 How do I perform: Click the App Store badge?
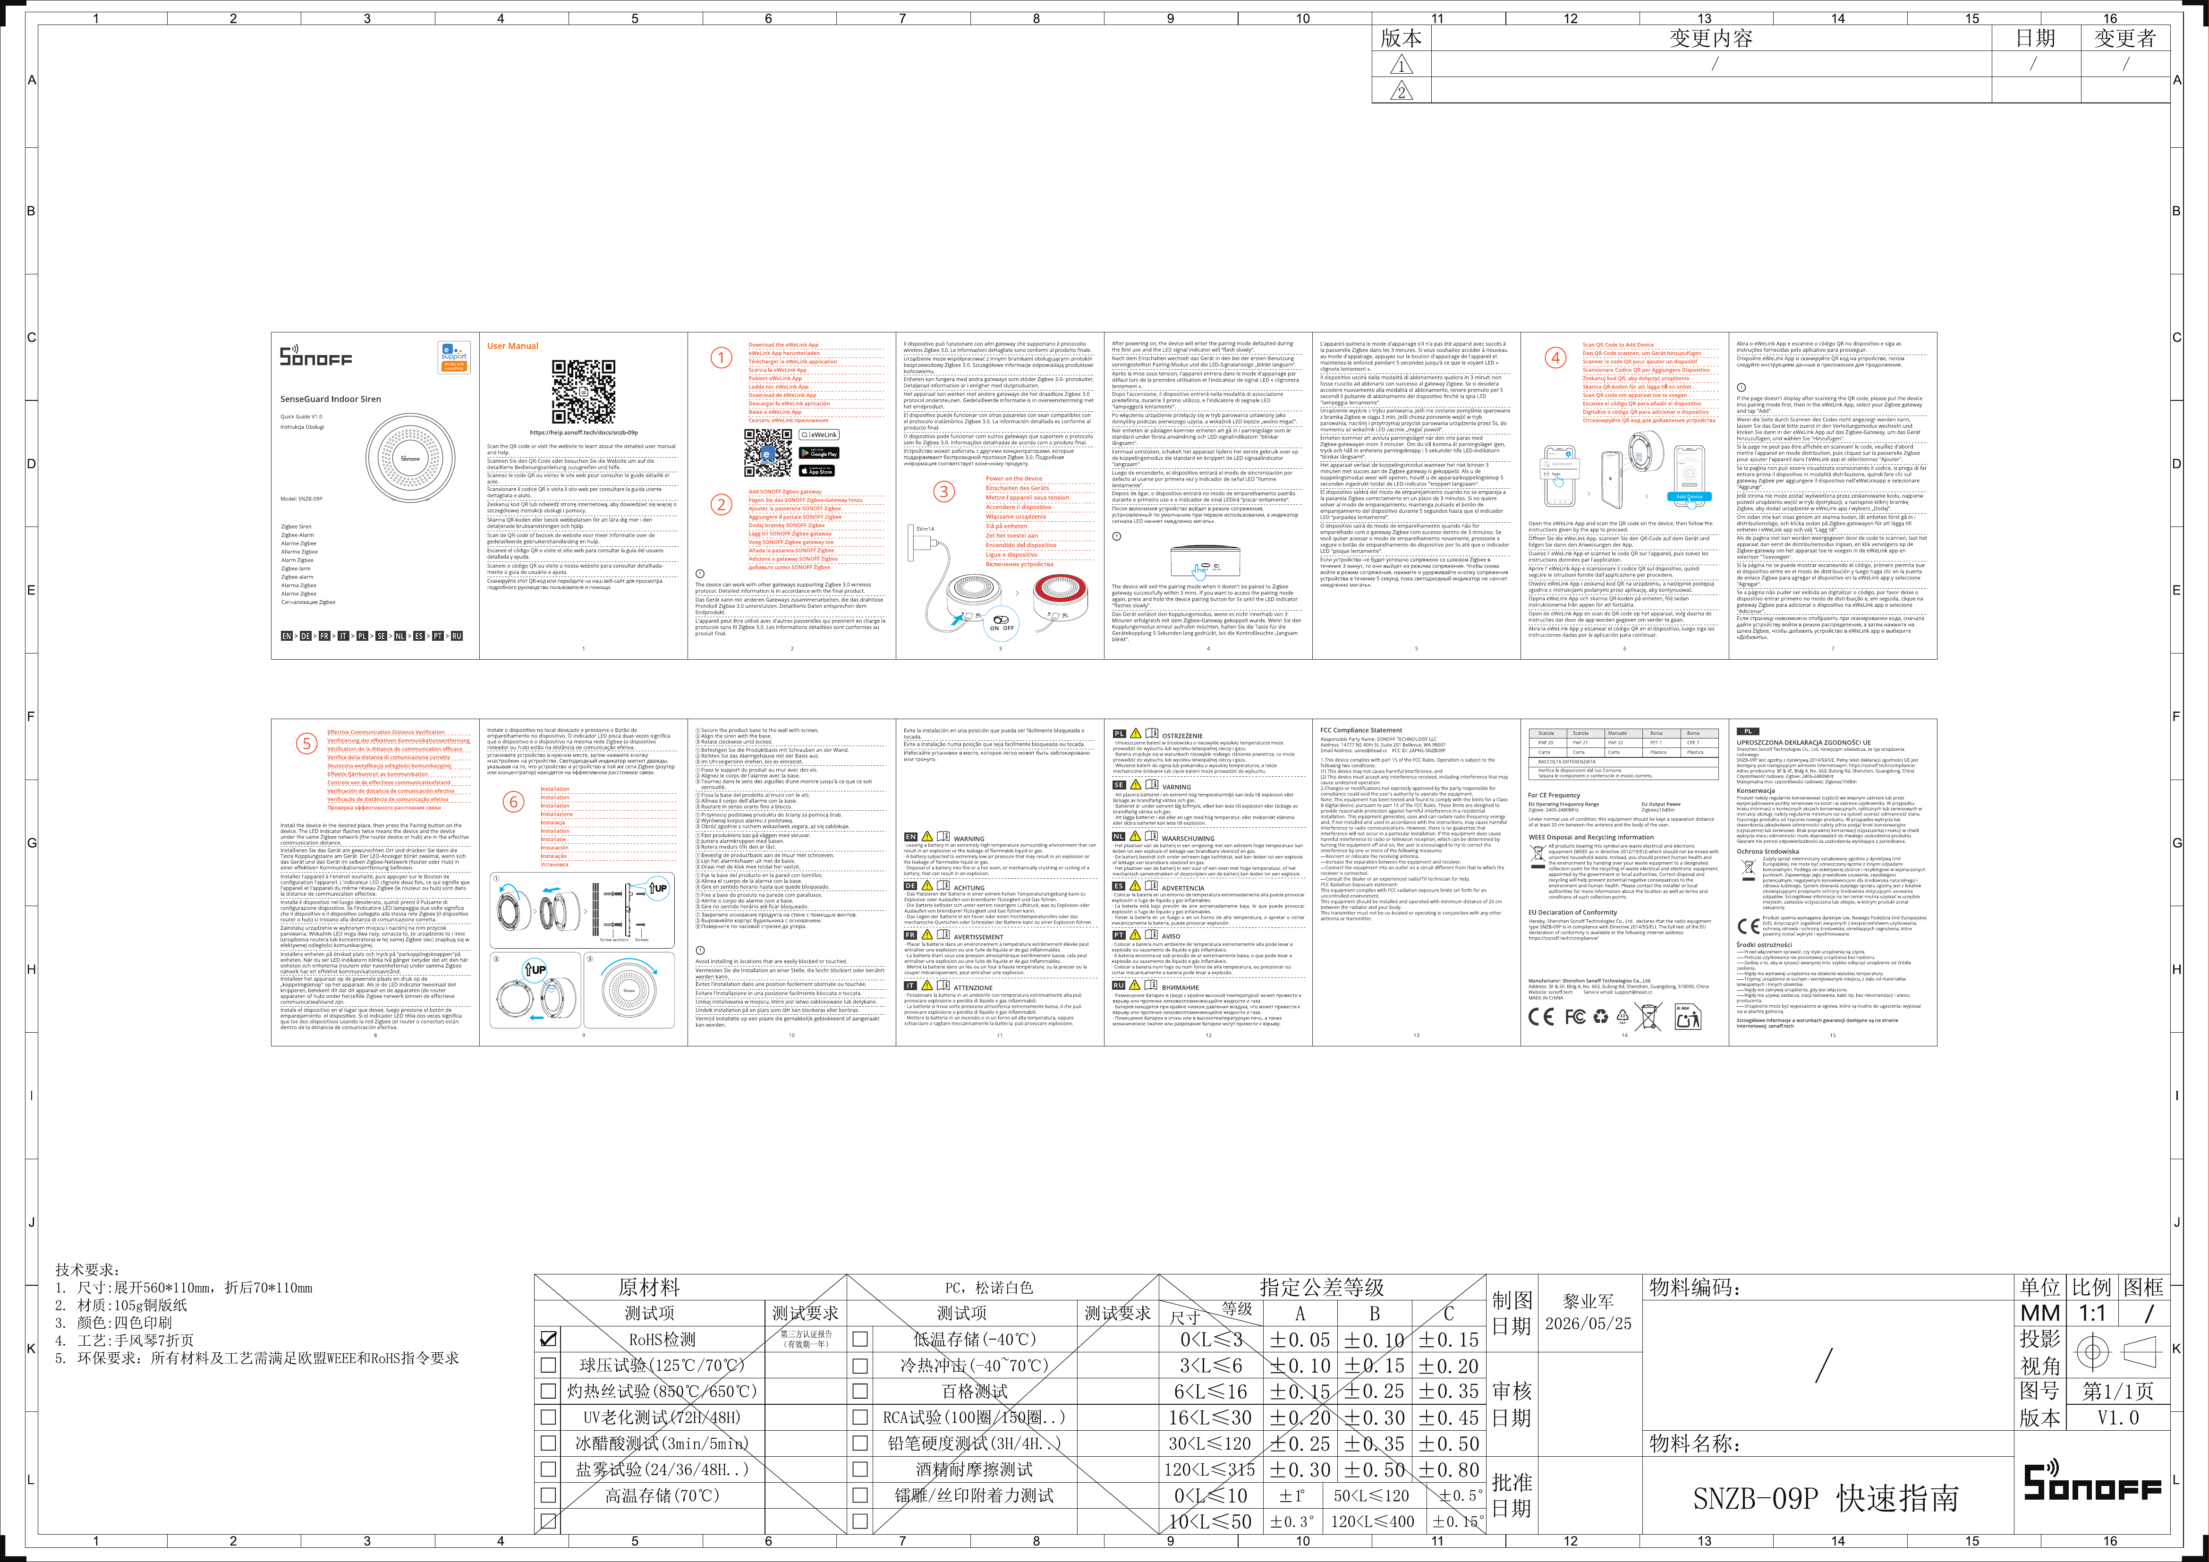pyautogui.click(x=817, y=471)
